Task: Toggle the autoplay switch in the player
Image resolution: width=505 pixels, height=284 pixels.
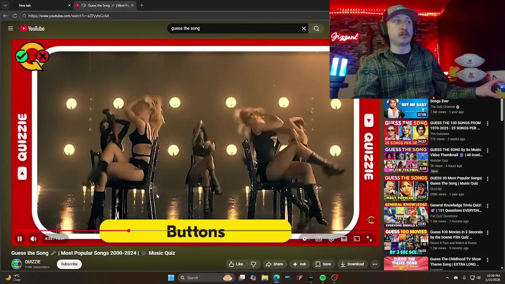Action: (305, 239)
